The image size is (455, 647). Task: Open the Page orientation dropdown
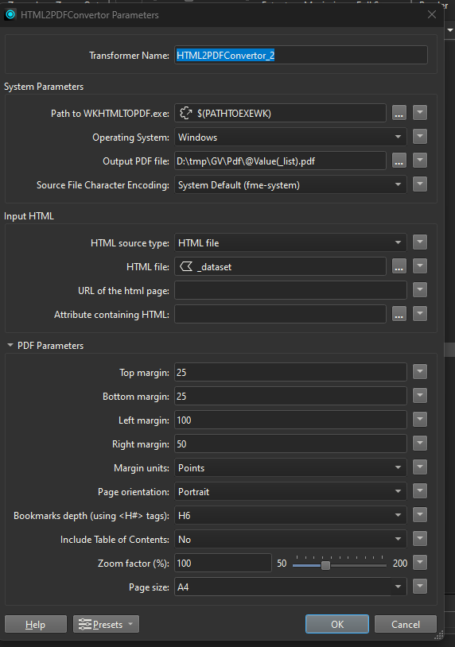(290, 491)
